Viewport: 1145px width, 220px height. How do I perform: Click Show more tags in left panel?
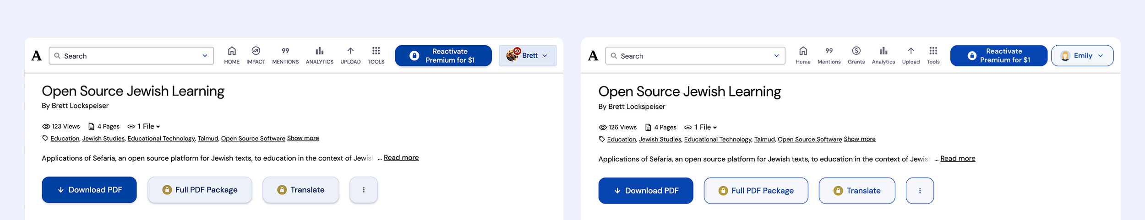303,138
